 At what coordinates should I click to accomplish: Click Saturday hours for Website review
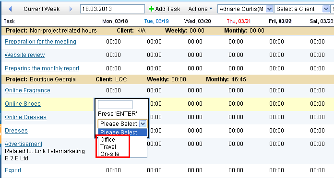pos(317,55)
